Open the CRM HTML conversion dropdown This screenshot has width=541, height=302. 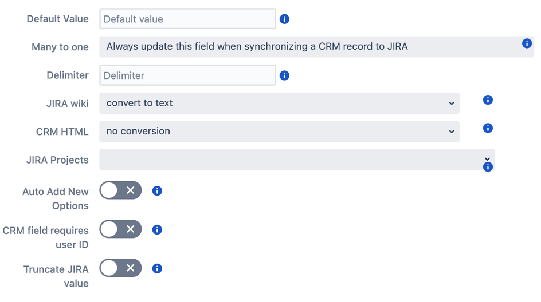tap(279, 132)
